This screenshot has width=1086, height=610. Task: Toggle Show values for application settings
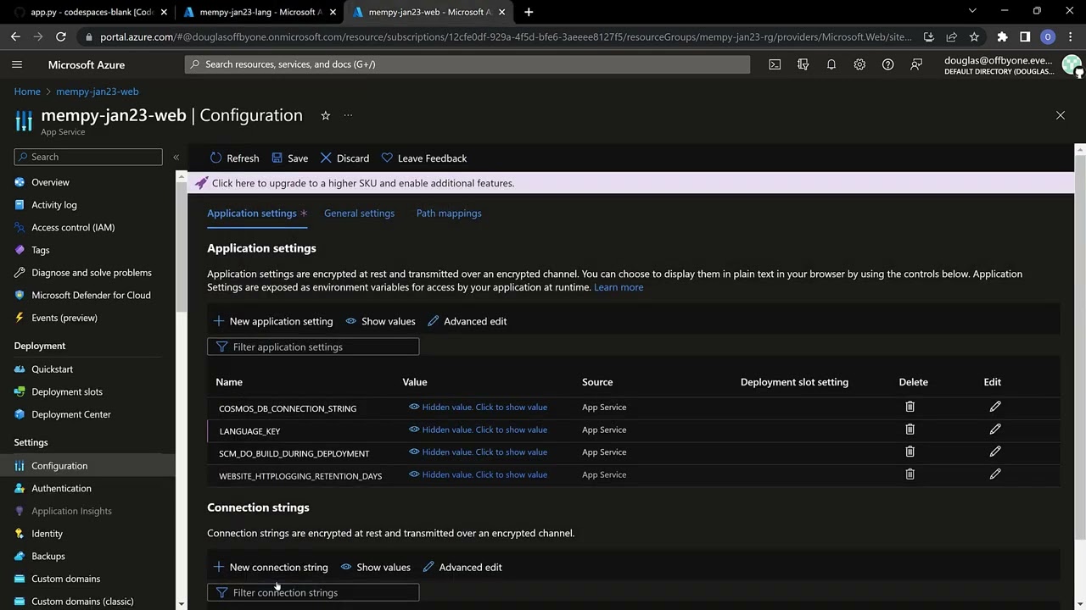click(x=380, y=321)
